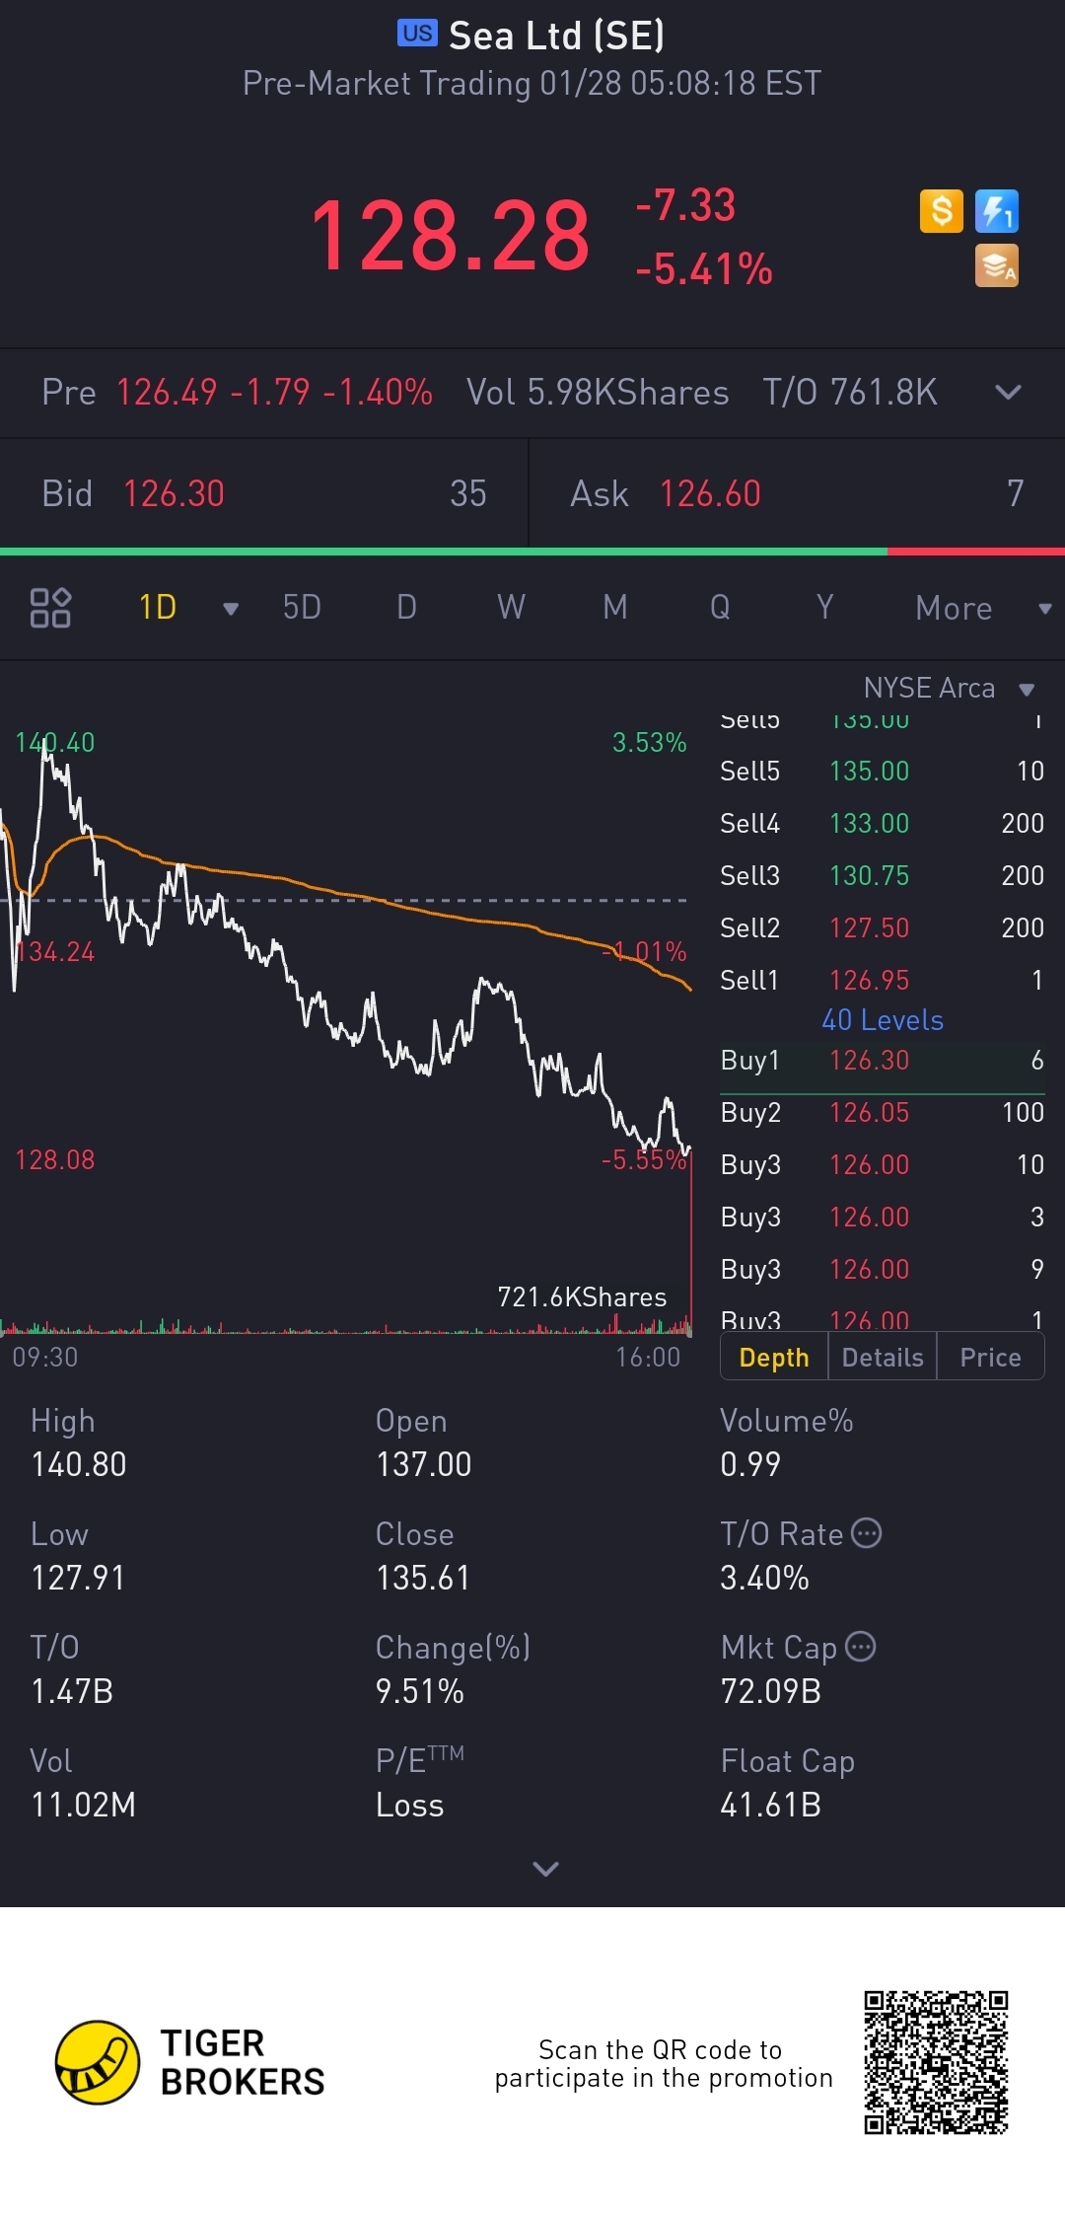Screen dimensions: 1065x2219
Task: Click the orange stacked layers icon
Action: (996, 266)
